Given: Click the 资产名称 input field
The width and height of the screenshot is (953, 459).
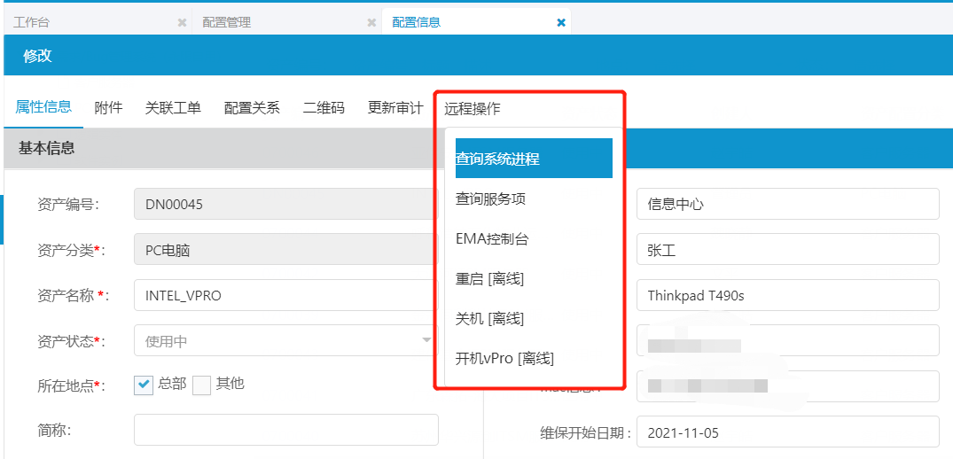Looking at the screenshot, I should tap(285, 296).
